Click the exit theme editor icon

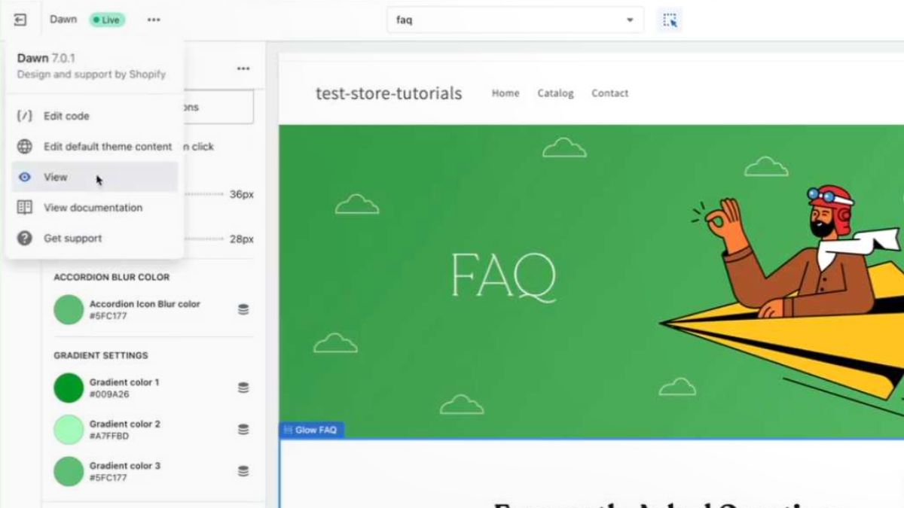(20, 20)
